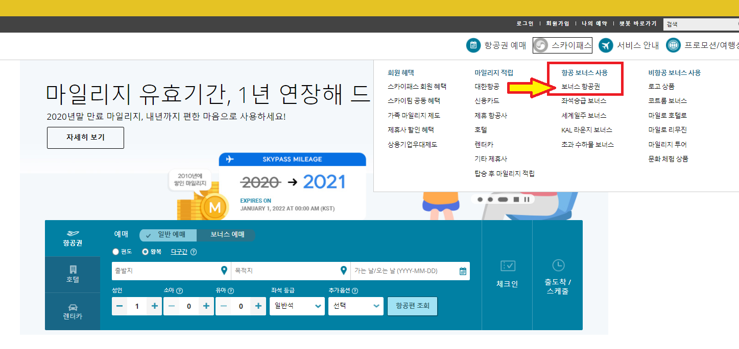
Task: Open the 추가옵션 선택 dropdown
Action: coord(356,306)
